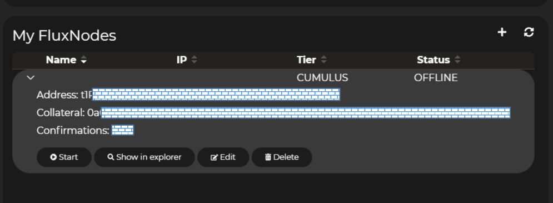Image resolution: width=553 pixels, height=203 pixels.
Task: Collapse the node details chevron
Action: (x=31, y=77)
